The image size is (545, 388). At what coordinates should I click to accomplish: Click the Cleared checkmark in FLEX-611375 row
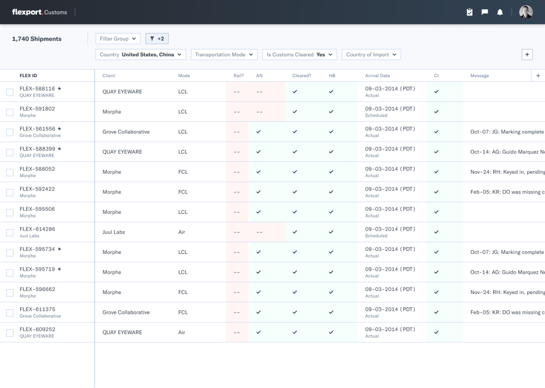(295, 312)
